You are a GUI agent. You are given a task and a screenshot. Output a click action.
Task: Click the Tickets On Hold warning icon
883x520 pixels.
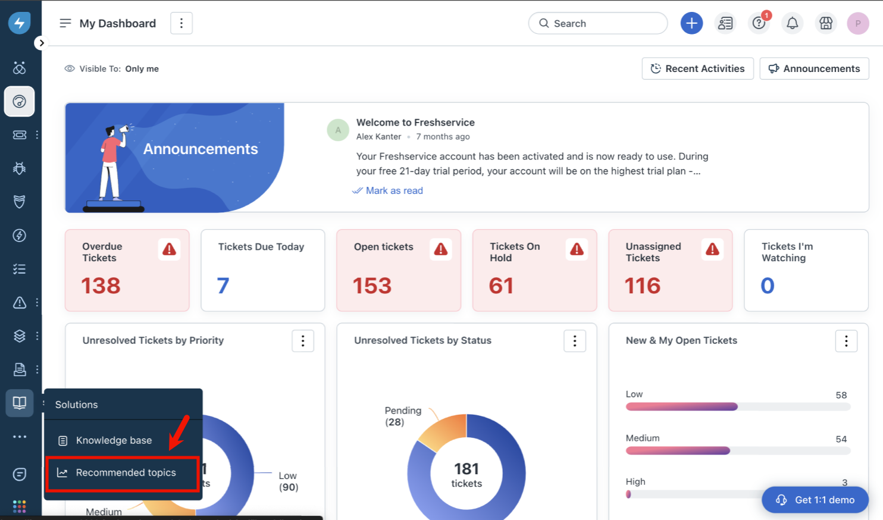pos(577,249)
